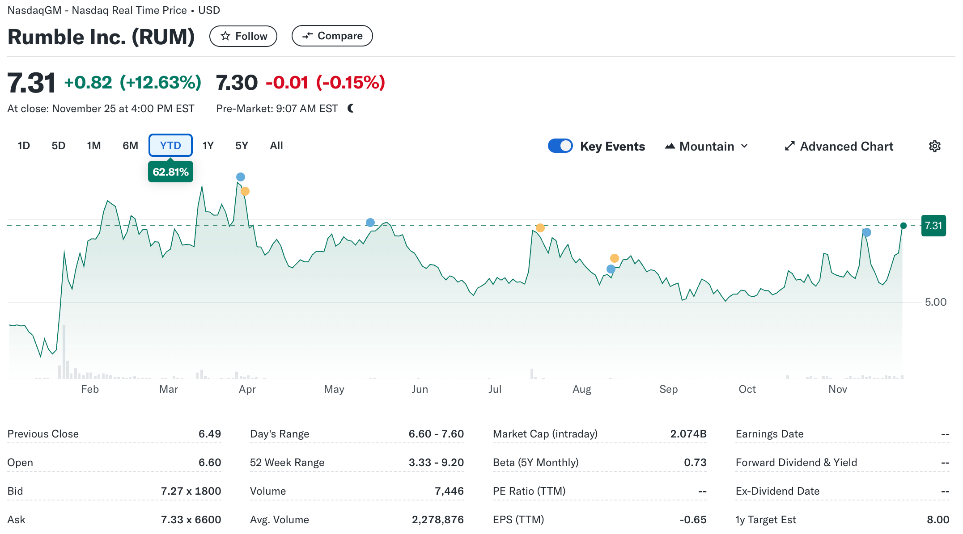The image size is (963, 534).
Task: Click the blue key event dot near April
Action: click(241, 177)
